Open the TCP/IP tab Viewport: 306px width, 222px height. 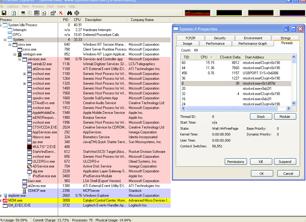click(190, 38)
